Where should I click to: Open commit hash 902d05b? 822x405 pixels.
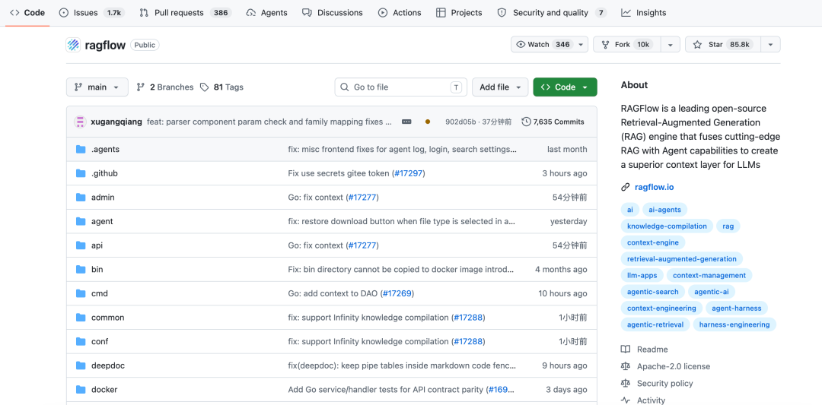coord(460,122)
